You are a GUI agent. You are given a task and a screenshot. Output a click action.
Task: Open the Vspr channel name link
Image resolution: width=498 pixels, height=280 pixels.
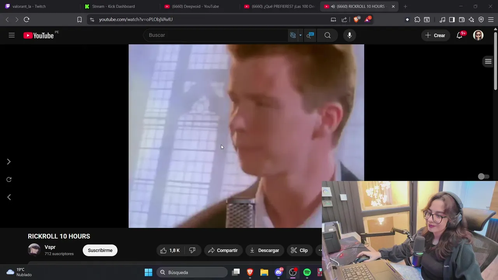tap(50, 247)
